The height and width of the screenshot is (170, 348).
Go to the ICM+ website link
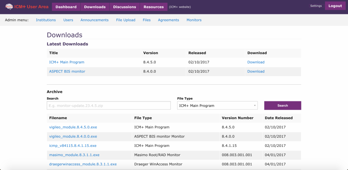point(180,7)
